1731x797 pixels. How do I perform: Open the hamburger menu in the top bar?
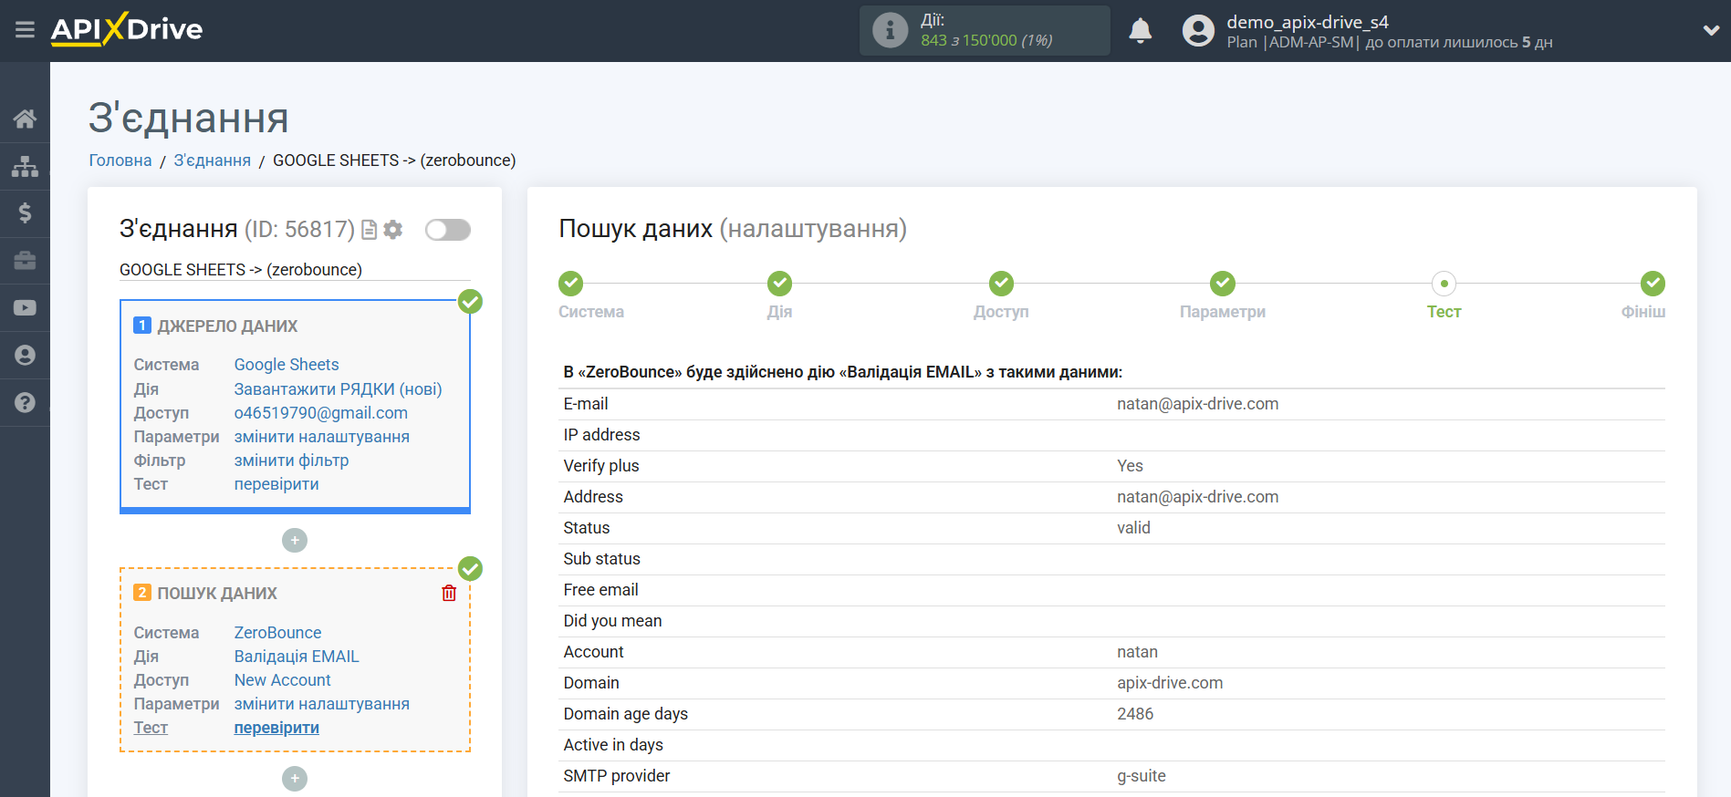pos(25,30)
